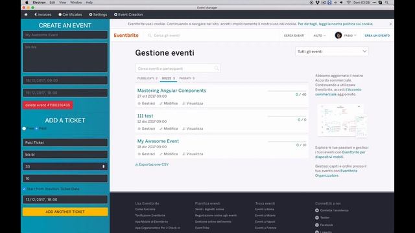This screenshot has width=415, height=233.
Task: Open the Edit menu in menu bar
Action: [52, 3]
